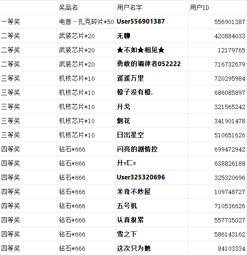The height and width of the screenshot is (255, 247).
Task: Click username 这次只为她
Action: pos(134,248)
